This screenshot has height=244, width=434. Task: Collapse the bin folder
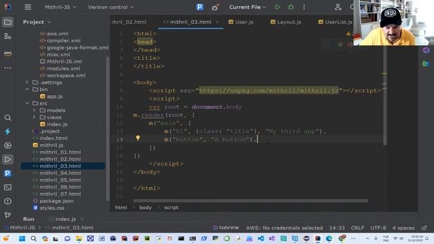[27, 89]
